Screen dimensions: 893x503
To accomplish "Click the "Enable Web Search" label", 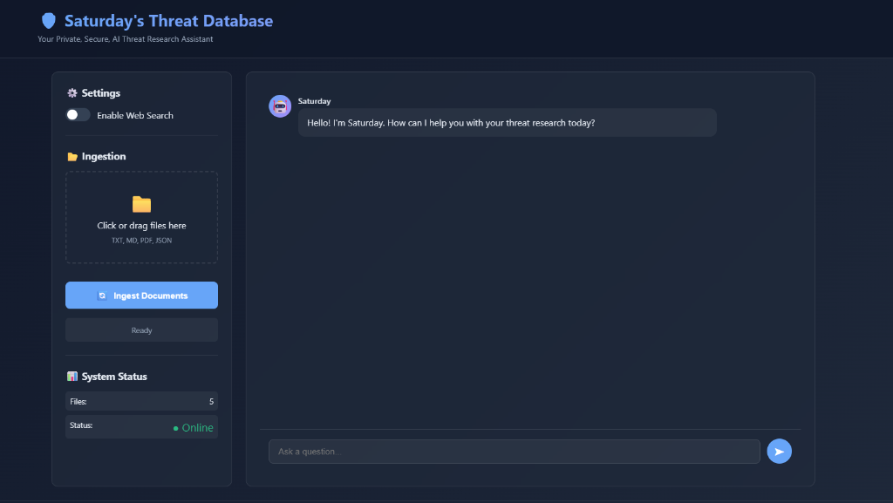I will click(135, 116).
